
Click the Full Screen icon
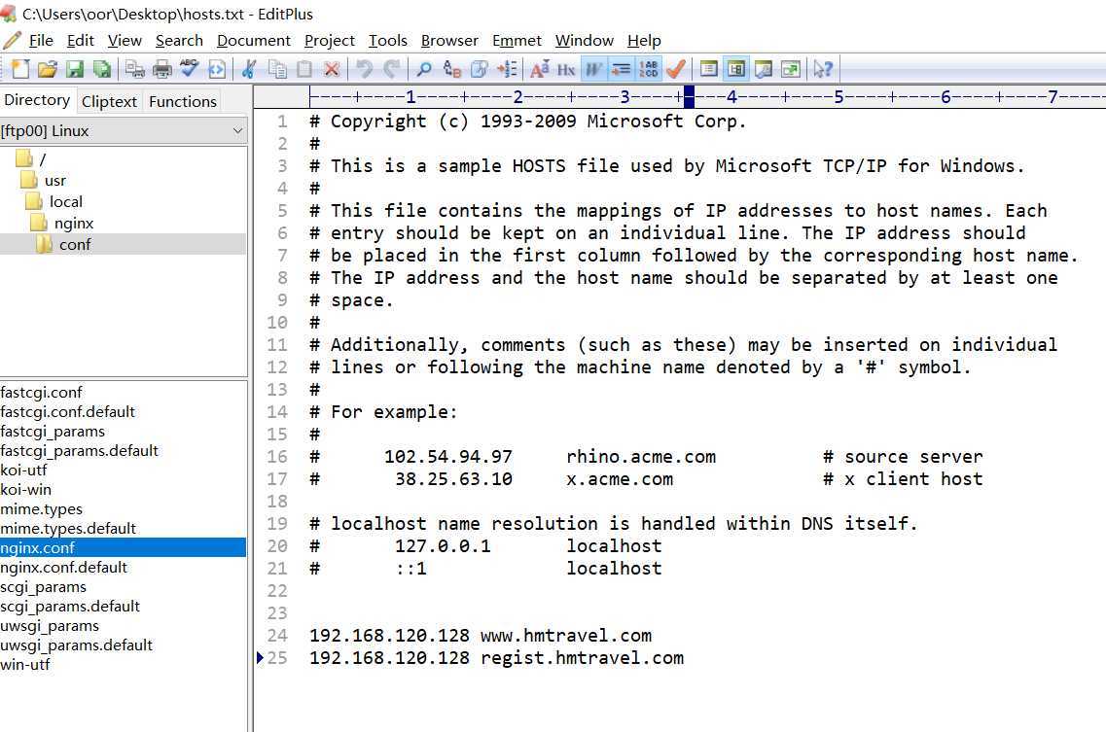(791, 68)
